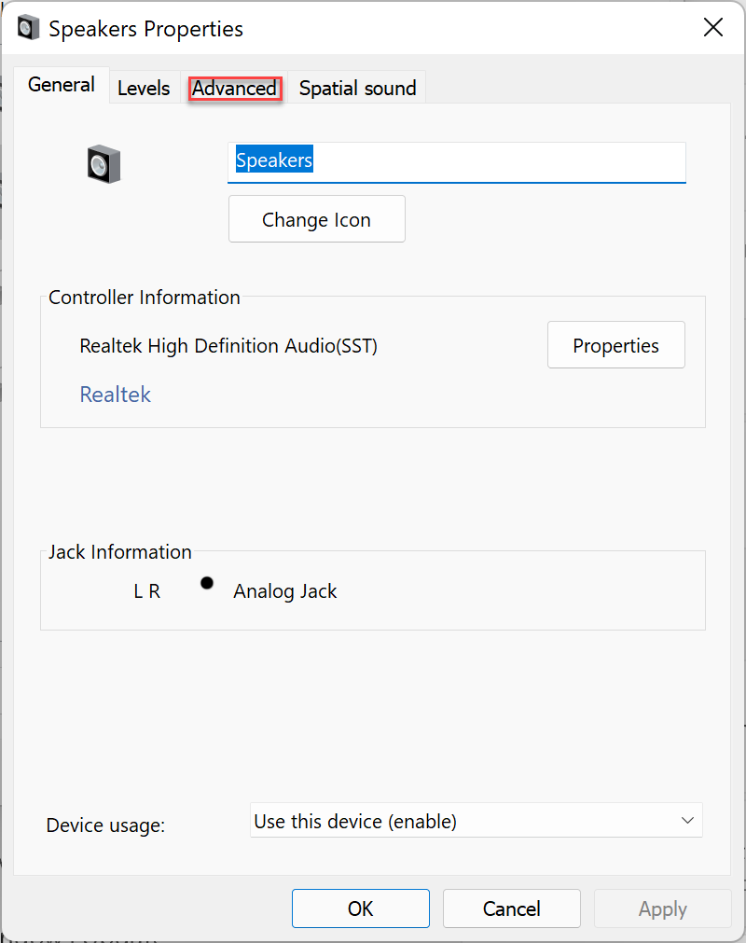Image resolution: width=746 pixels, height=943 pixels.
Task: Click the speaker device icon above the name field
Action: tap(103, 164)
